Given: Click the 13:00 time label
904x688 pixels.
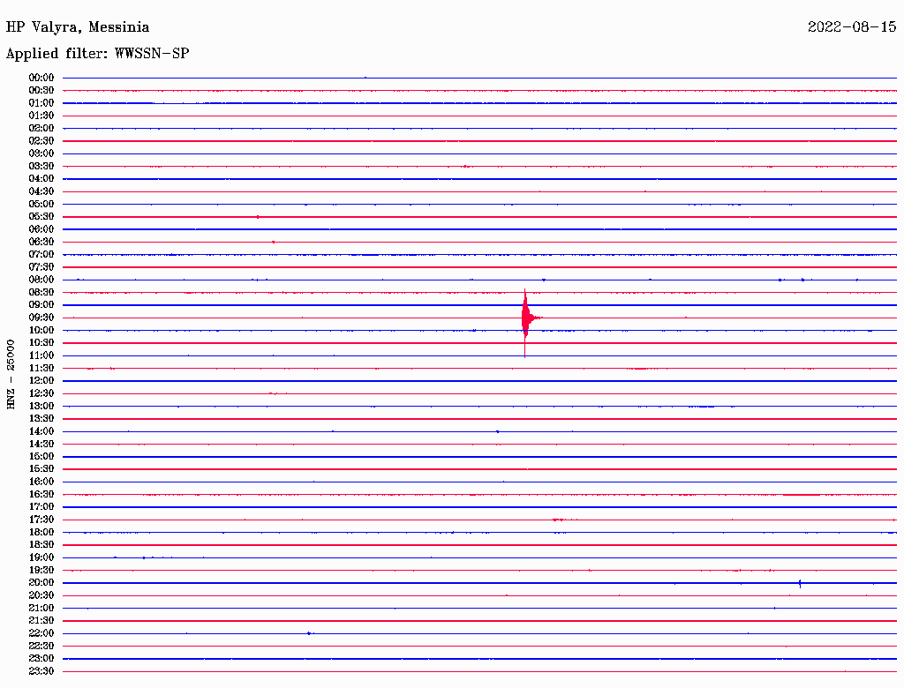Looking at the screenshot, I should pyautogui.click(x=41, y=407).
